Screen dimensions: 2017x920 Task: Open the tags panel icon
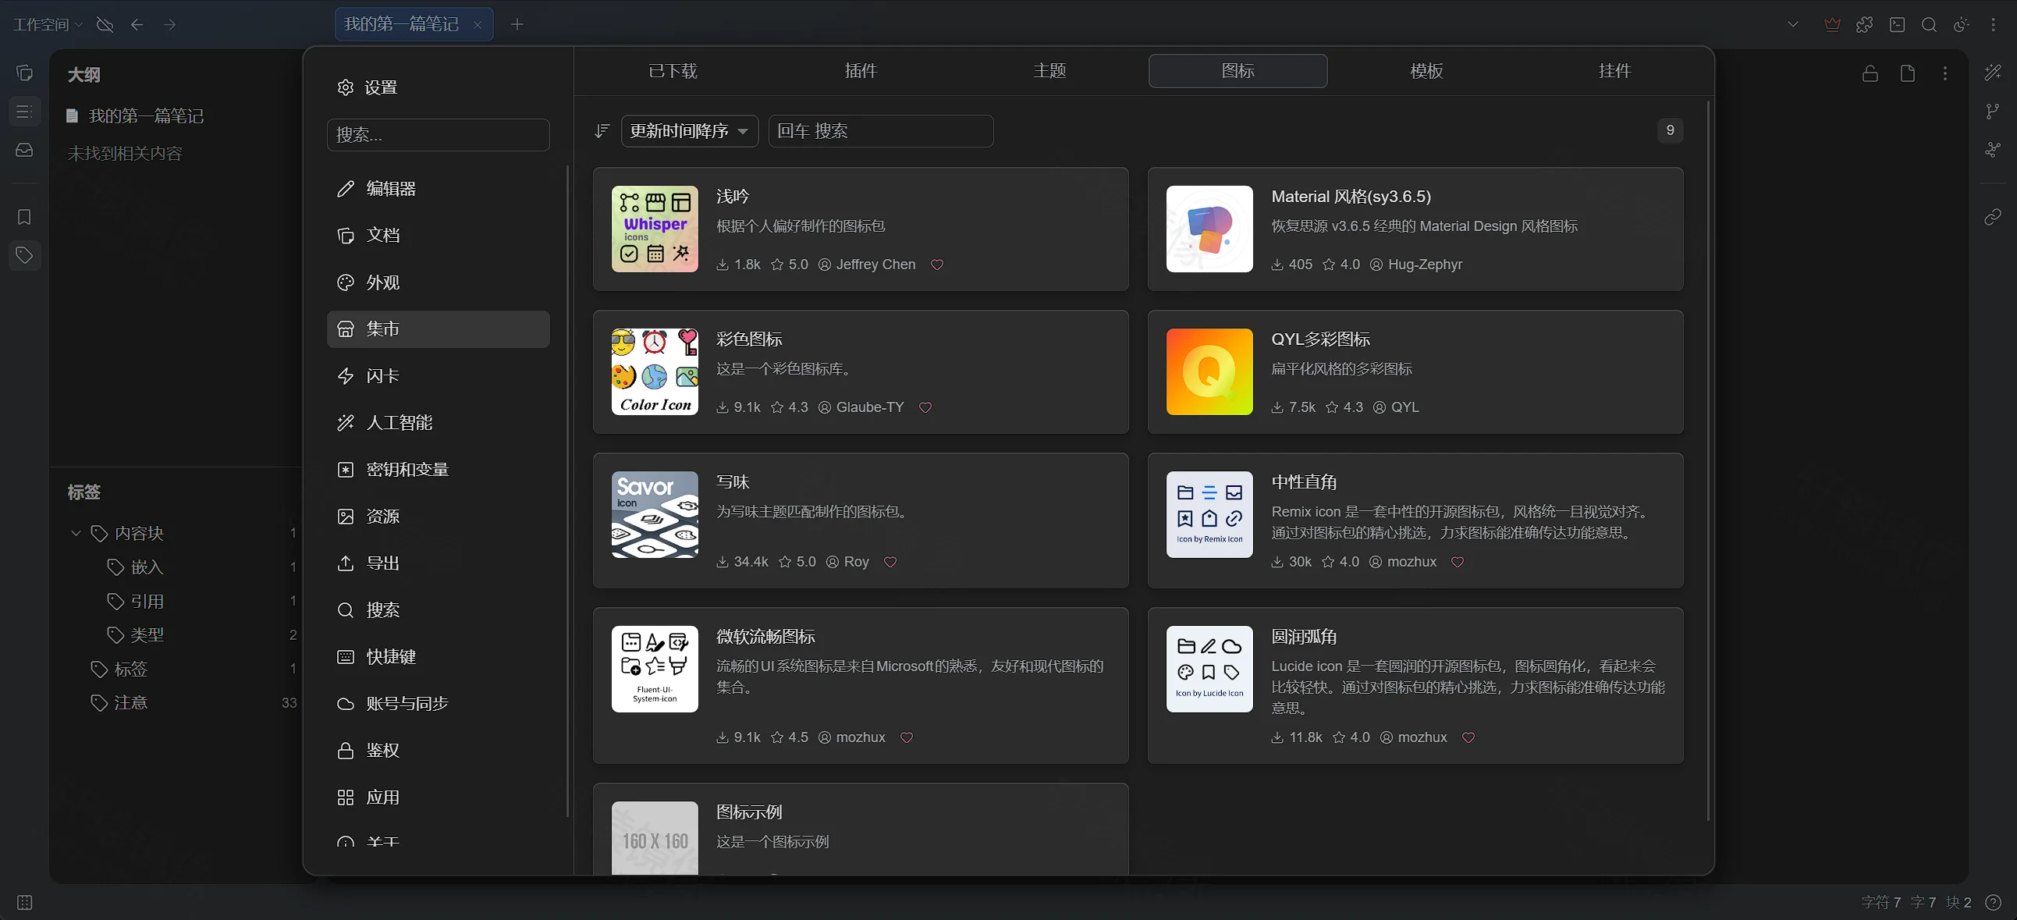24,254
